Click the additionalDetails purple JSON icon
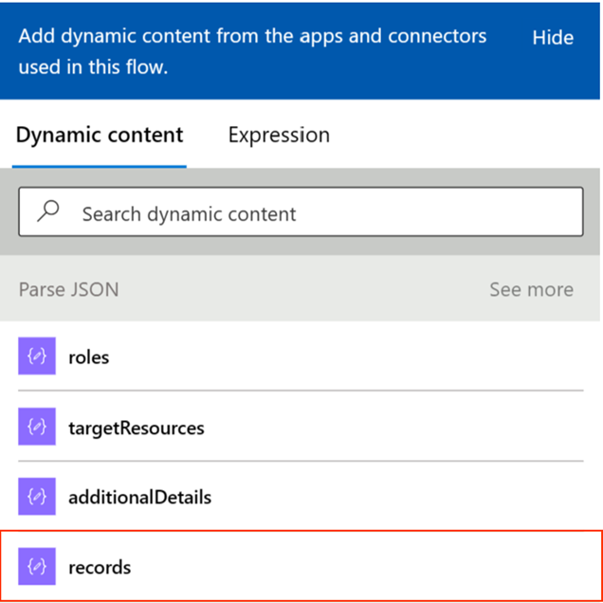The width and height of the screenshot is (603, 603). coord(37,496)
